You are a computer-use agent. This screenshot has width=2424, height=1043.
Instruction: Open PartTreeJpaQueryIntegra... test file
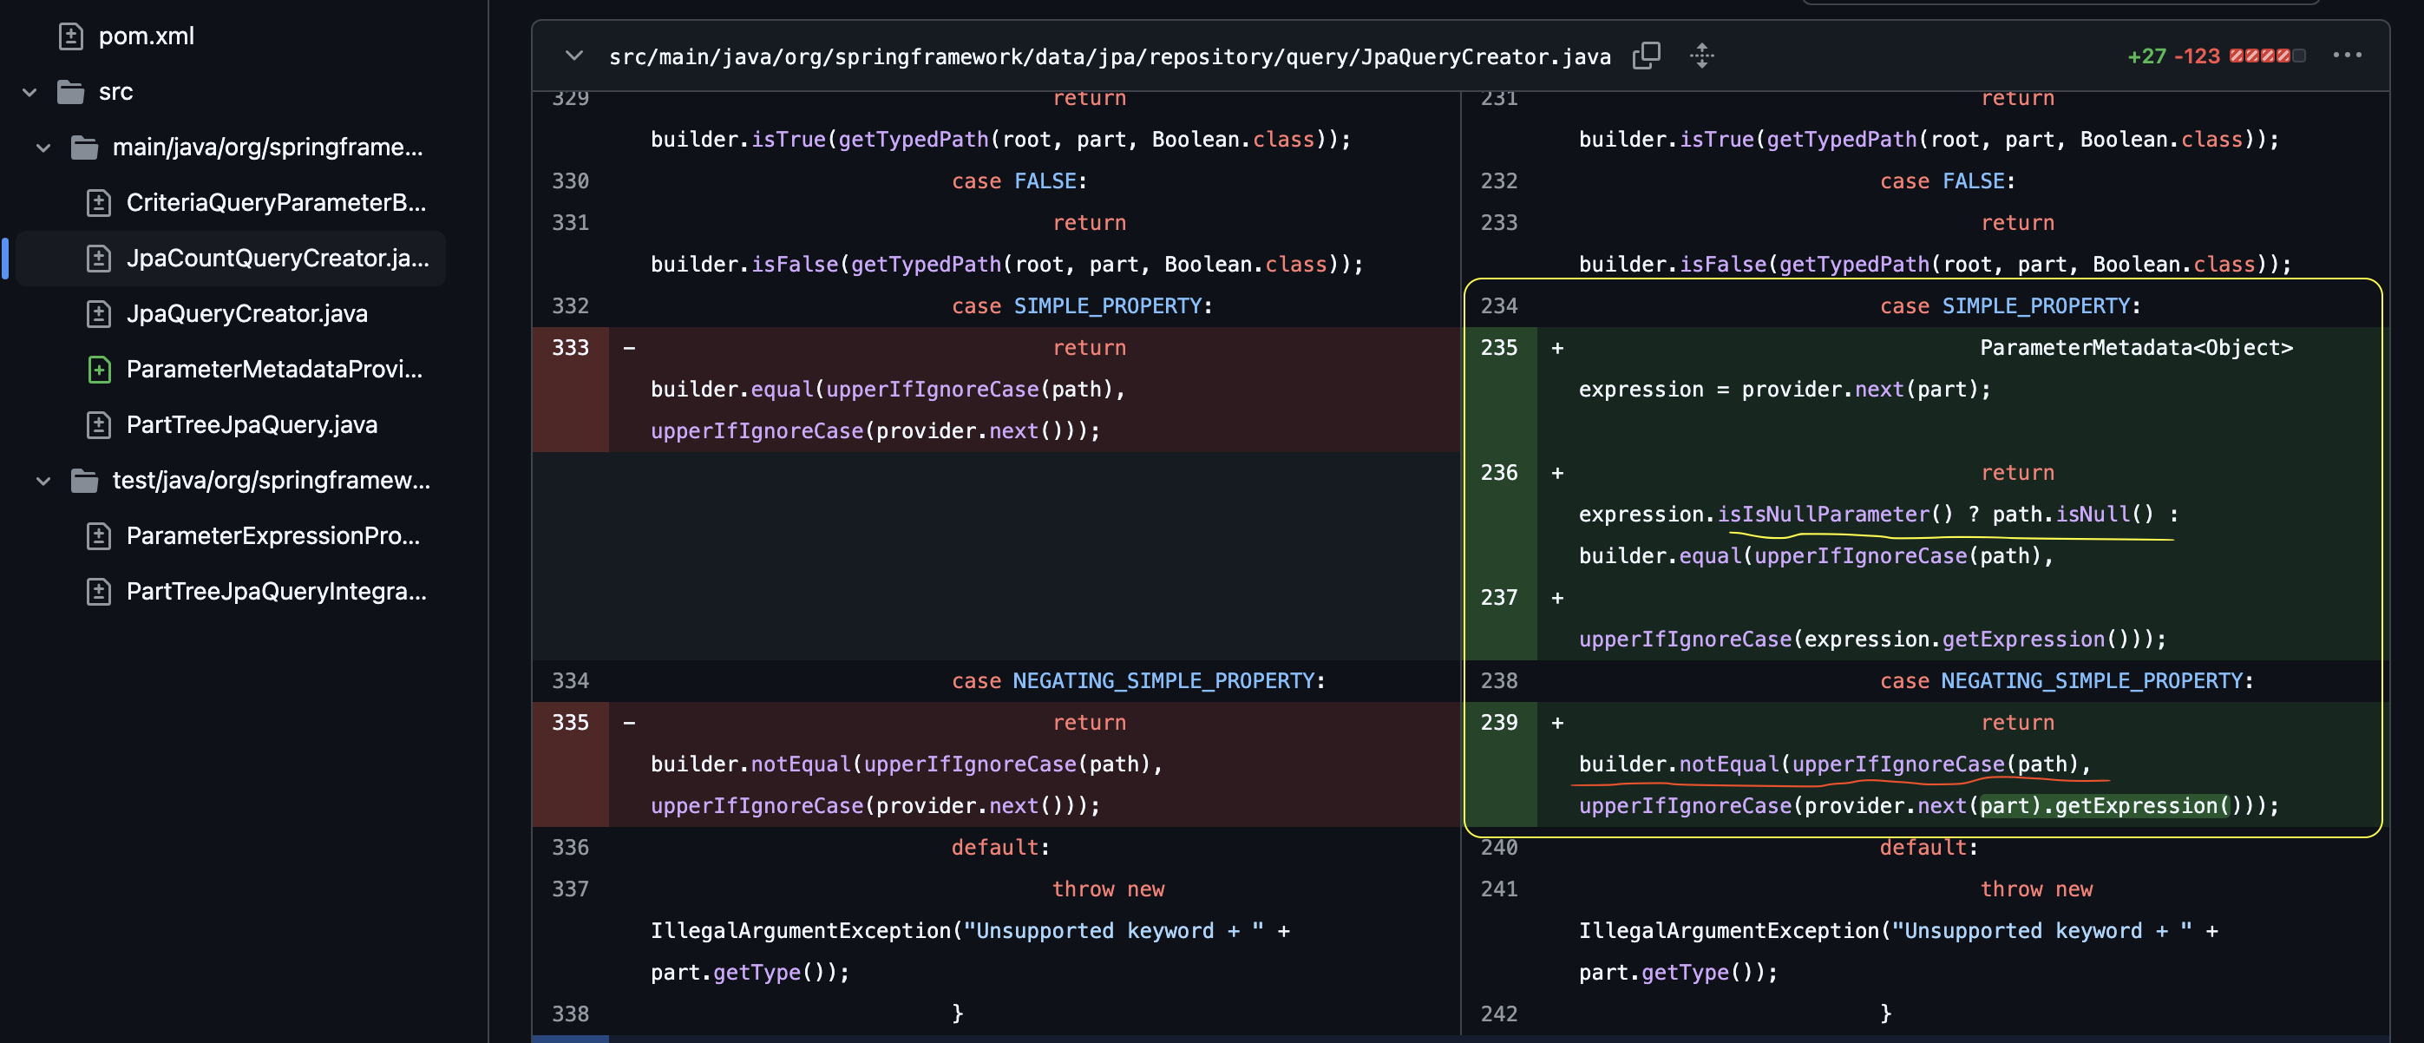coord(276,591)
